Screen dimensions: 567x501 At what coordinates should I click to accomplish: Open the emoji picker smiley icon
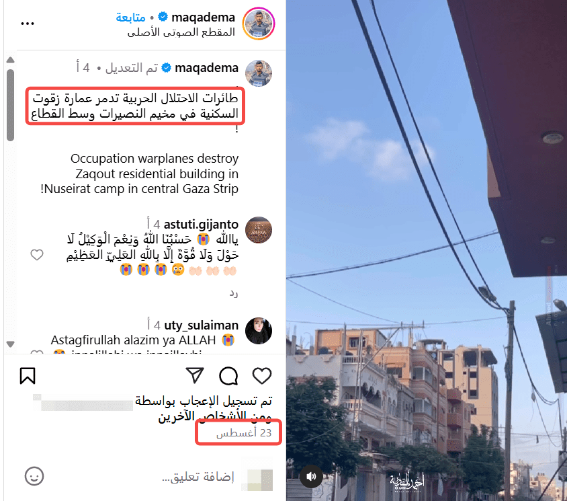coord(34,475)
